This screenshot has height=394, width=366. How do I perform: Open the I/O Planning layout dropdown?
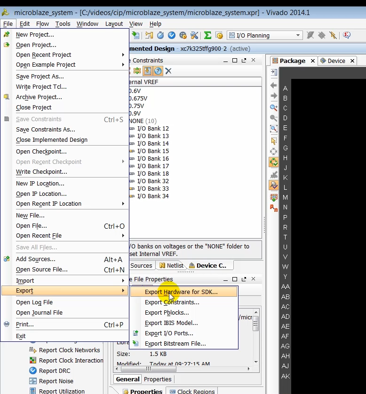pos(264,35)
